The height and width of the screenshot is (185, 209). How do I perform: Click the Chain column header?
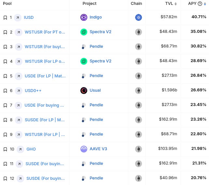coord(136,4)
